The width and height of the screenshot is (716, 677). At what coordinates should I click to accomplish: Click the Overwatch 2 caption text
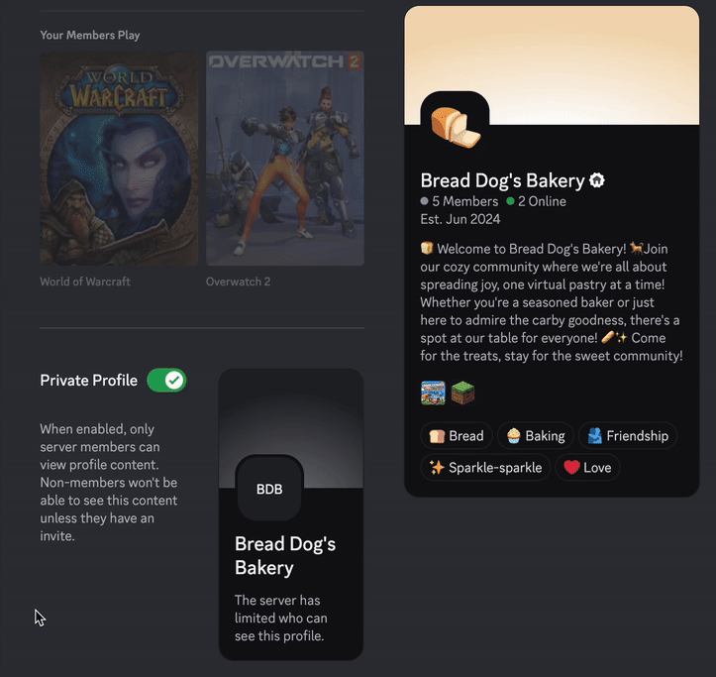238,282
